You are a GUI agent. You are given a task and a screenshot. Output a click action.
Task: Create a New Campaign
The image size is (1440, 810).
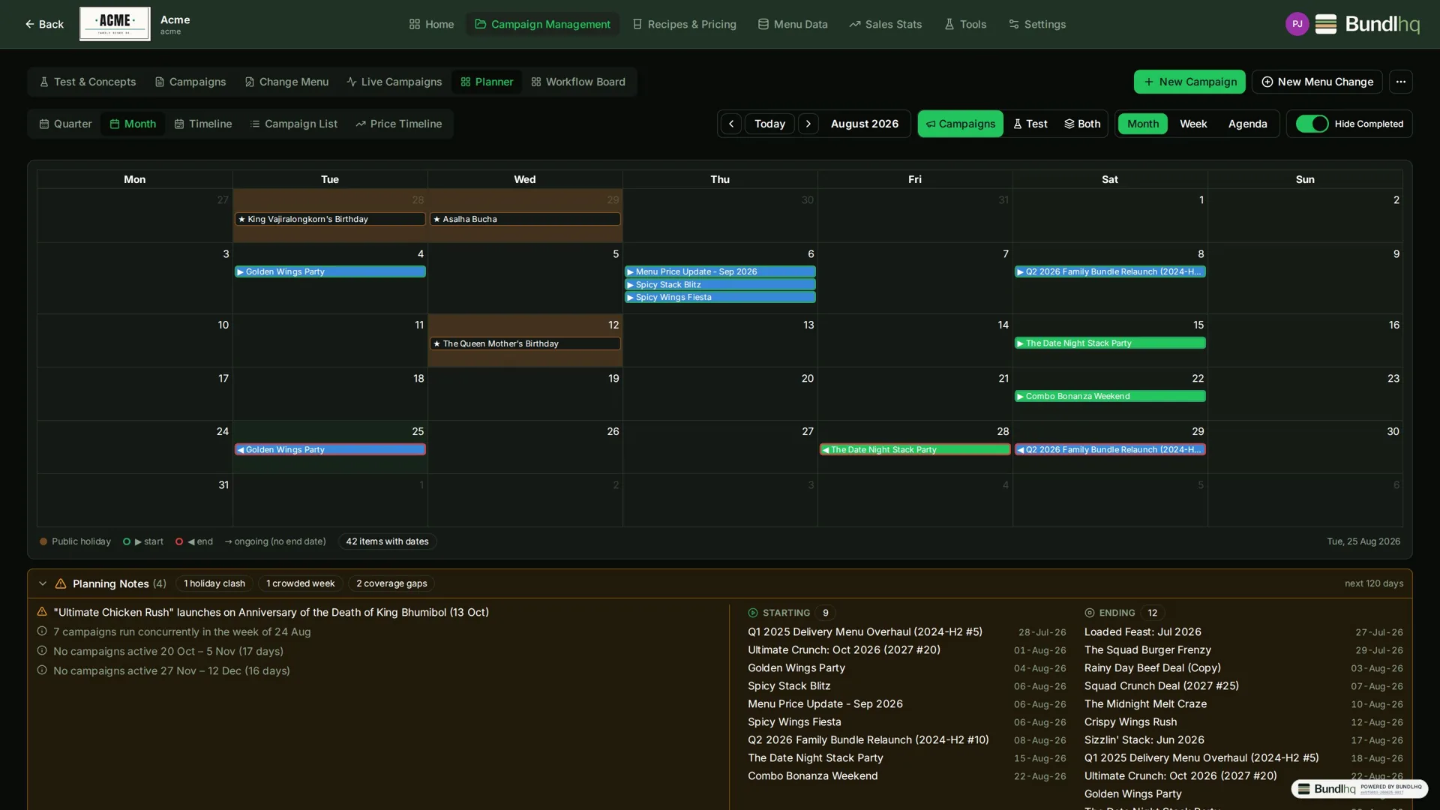[x=1189, y=82]
